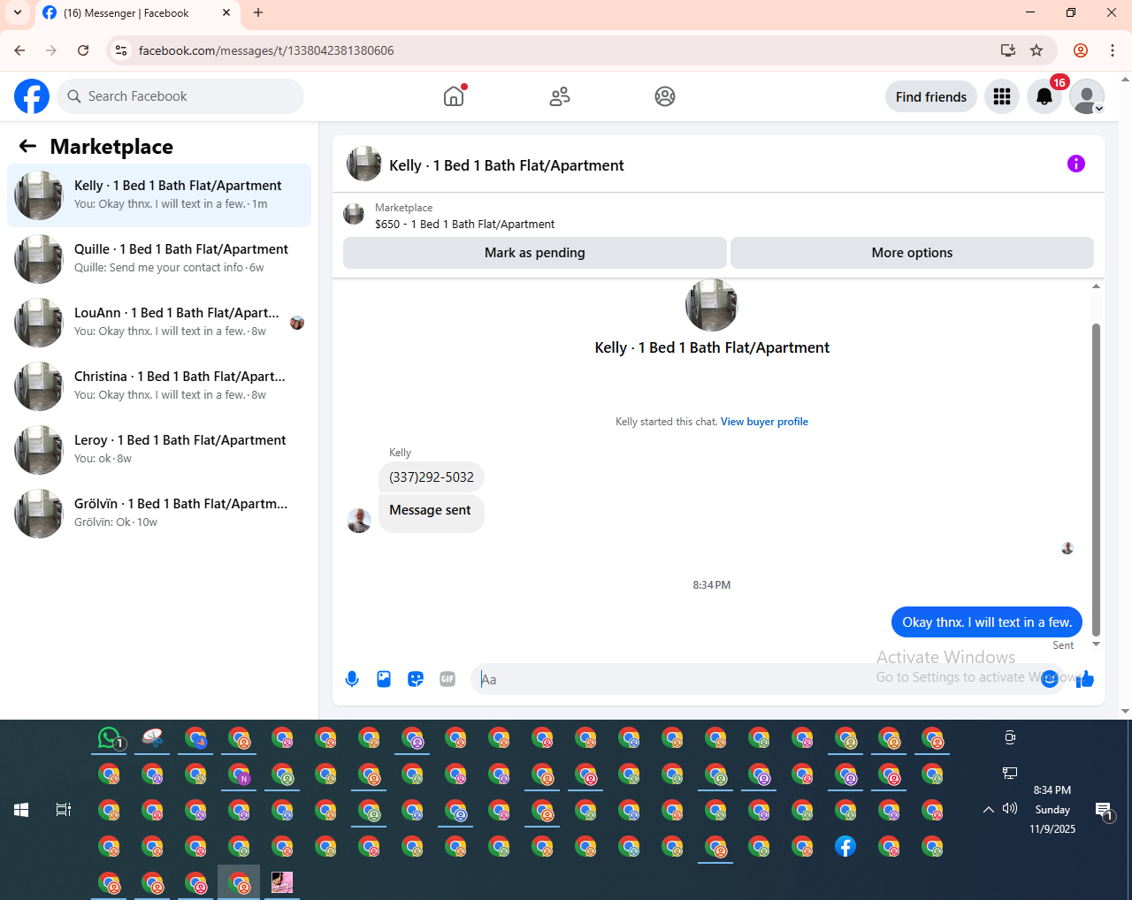Select the Leroy conversation
This screenshot has height=900, width=1132.
[x=159, y=450]
